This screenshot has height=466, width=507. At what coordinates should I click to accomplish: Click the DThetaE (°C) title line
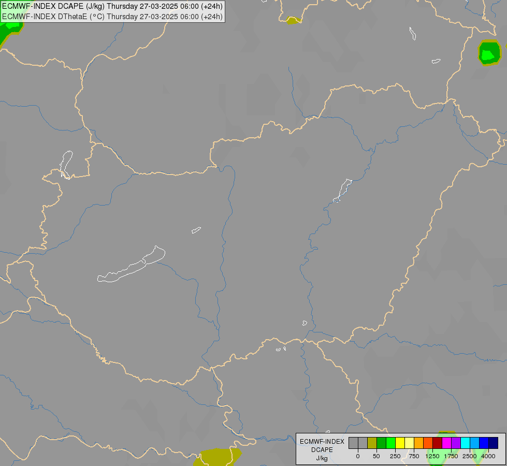112,17
